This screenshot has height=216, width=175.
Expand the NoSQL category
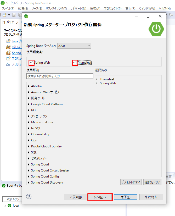tap(29, 128)
